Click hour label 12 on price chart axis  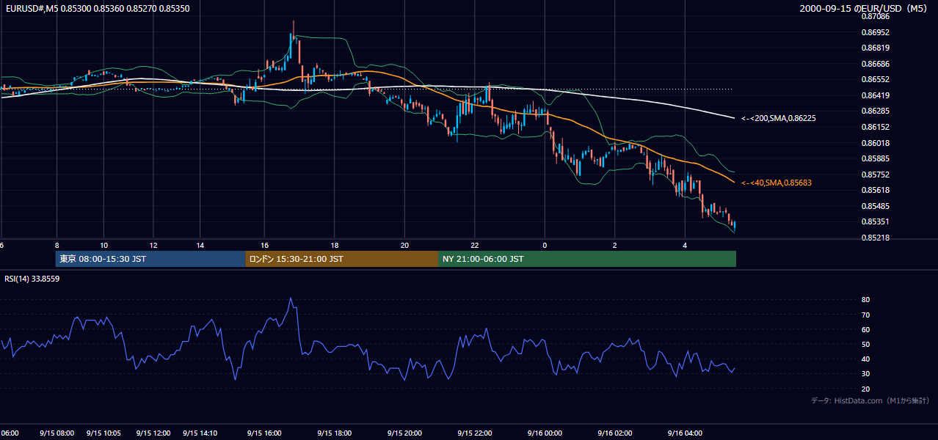(152, 245)
